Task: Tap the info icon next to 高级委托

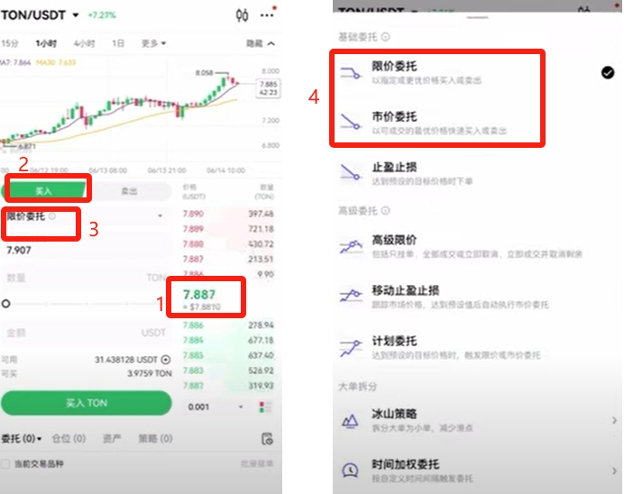Action: 385,210
